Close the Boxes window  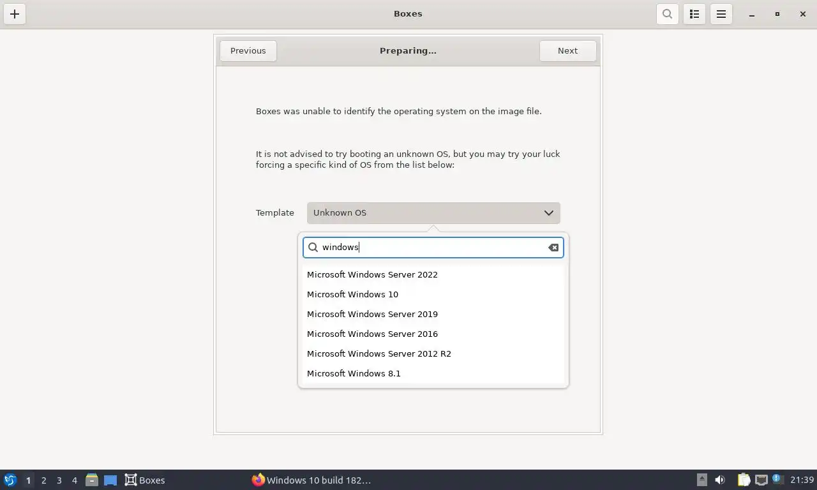(802, 14)
